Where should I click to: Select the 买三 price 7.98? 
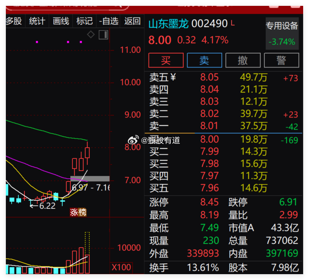tap(209, 164)
